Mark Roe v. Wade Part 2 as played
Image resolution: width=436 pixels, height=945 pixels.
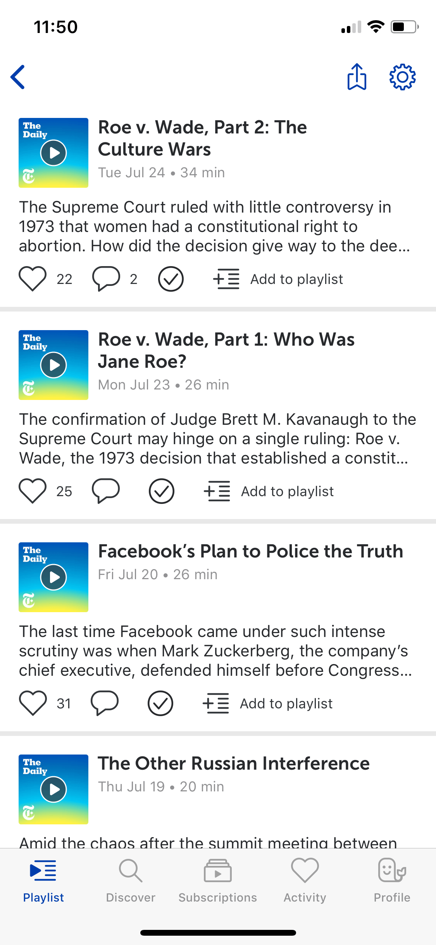pos(171,279)
